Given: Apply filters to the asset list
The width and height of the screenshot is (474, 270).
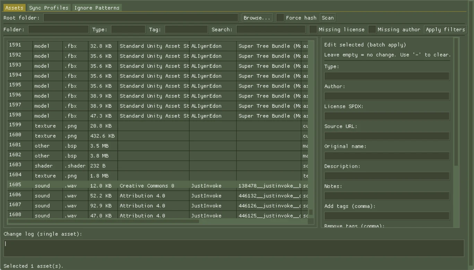Looking at the screenshot, I should [x=445, y=29].
